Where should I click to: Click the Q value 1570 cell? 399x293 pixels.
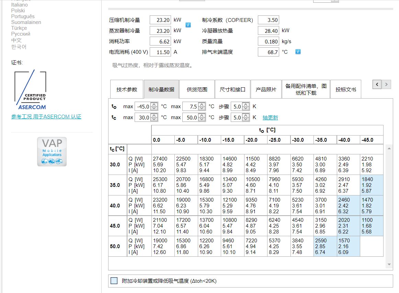[x=344, y=241]
